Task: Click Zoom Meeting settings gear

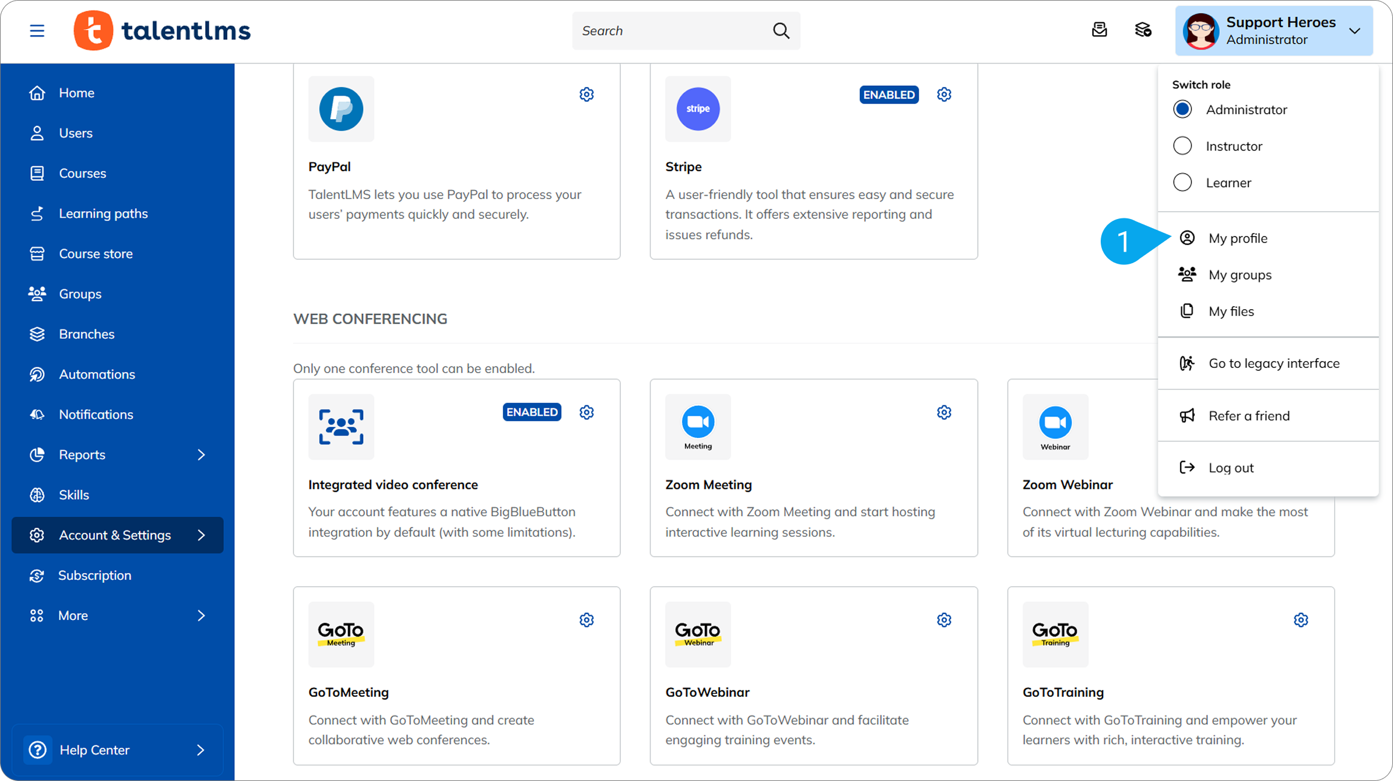Action: (x=944, y=413)
